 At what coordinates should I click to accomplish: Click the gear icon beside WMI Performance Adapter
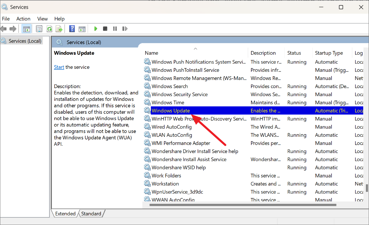147,143
